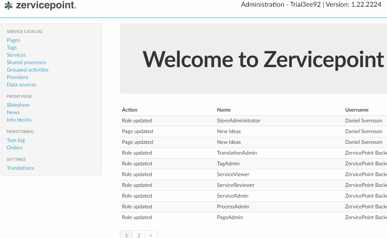Viewport: 387px width, 238px height.
Task: Click the next page arrow button
Action: pyautogui.click(x=151, y=235)
